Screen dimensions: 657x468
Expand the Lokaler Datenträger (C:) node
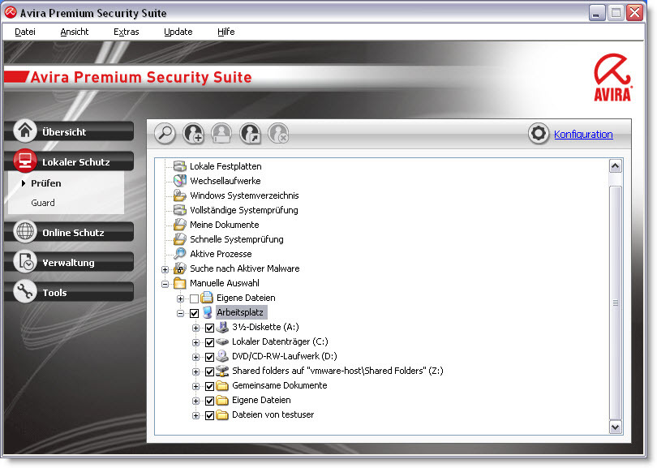pos(195,343)
